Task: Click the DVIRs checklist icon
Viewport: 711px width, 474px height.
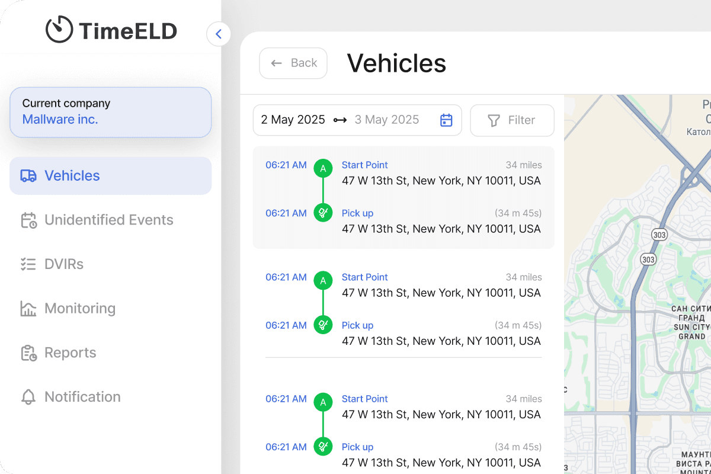Action: click(x=28, y=264)
